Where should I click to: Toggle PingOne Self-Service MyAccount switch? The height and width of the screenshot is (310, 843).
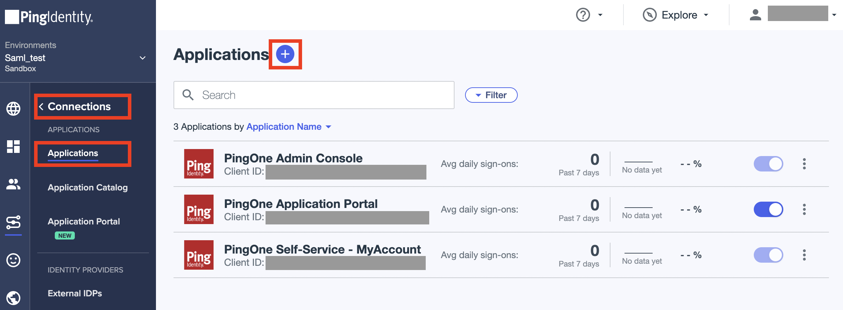769,255
